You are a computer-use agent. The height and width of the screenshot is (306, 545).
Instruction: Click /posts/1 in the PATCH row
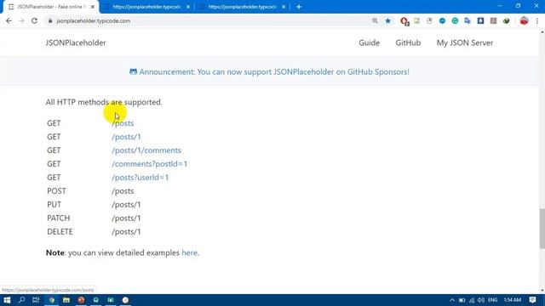[126, 218]
